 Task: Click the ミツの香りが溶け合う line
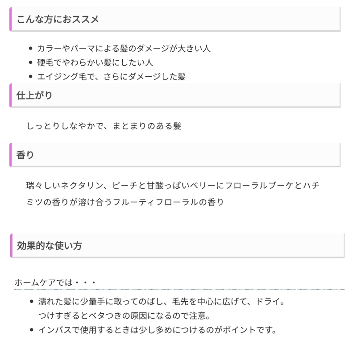tap(125, 202)
